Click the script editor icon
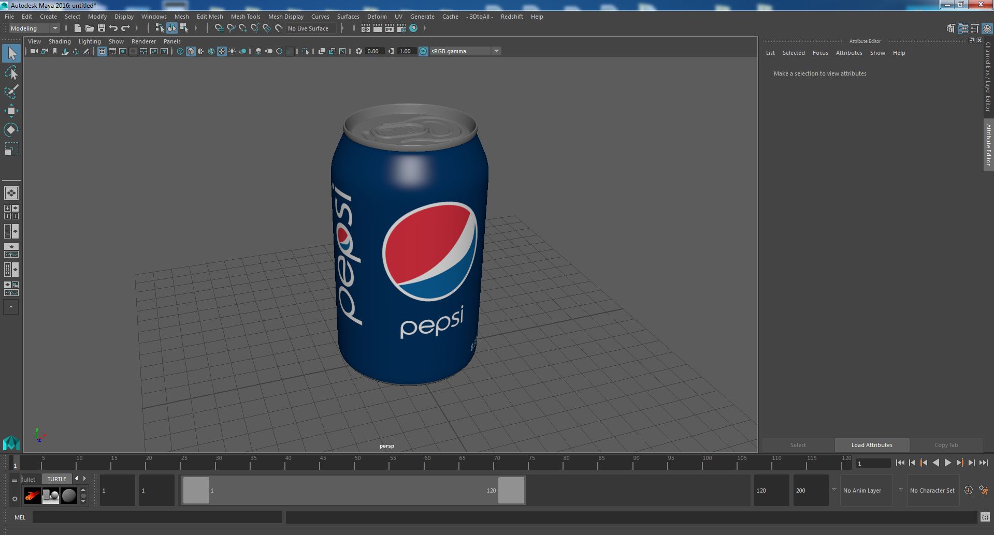Image resolution: width=994 pixels, height=535 pixels. point(985,517)
